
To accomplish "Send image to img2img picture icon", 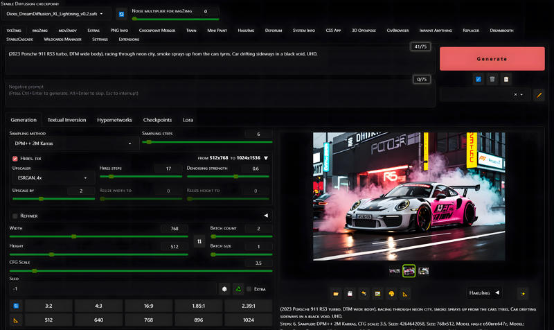I will [377, 293].
